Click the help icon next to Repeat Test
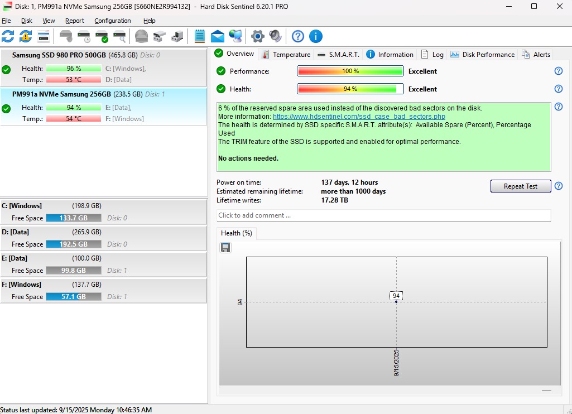This screenshot has height=414, width=572. 559,186
